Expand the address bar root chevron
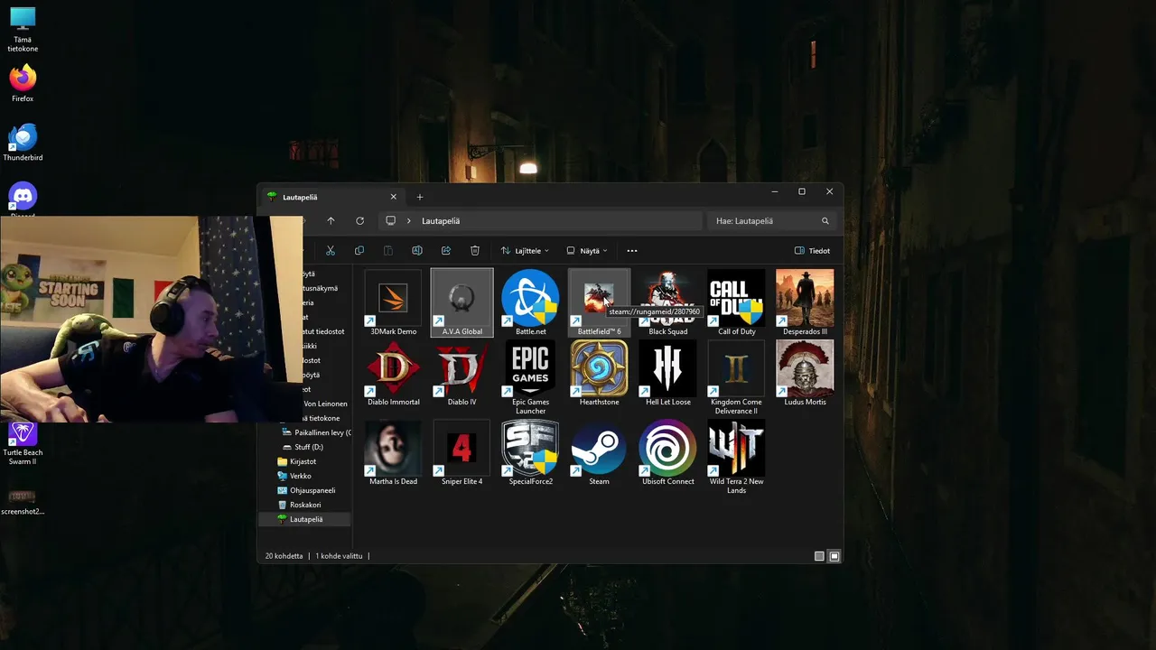This screenshot has height=650, width=1156. pos(409,220)
